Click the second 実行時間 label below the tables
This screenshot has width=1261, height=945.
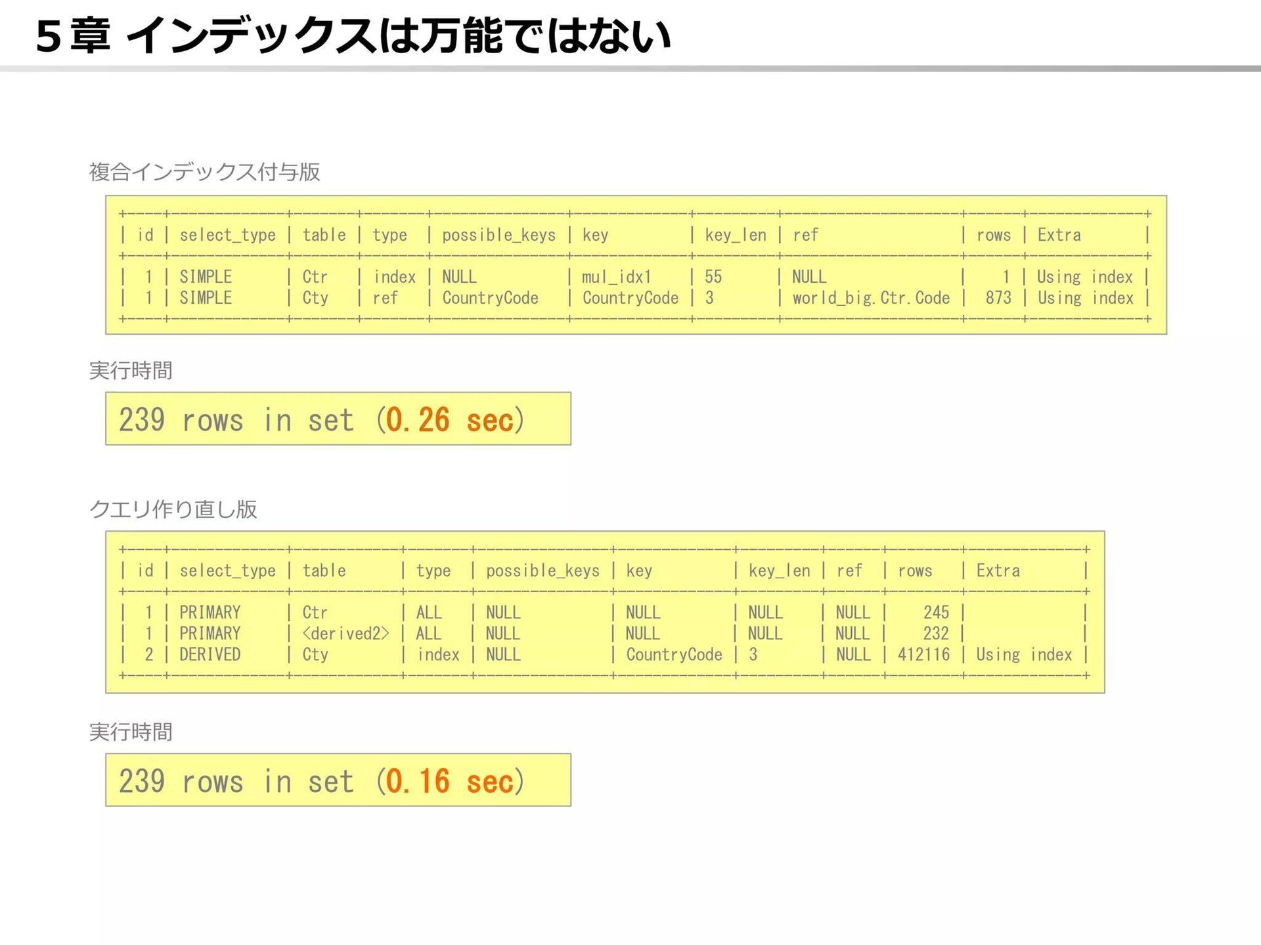[131, 732]
